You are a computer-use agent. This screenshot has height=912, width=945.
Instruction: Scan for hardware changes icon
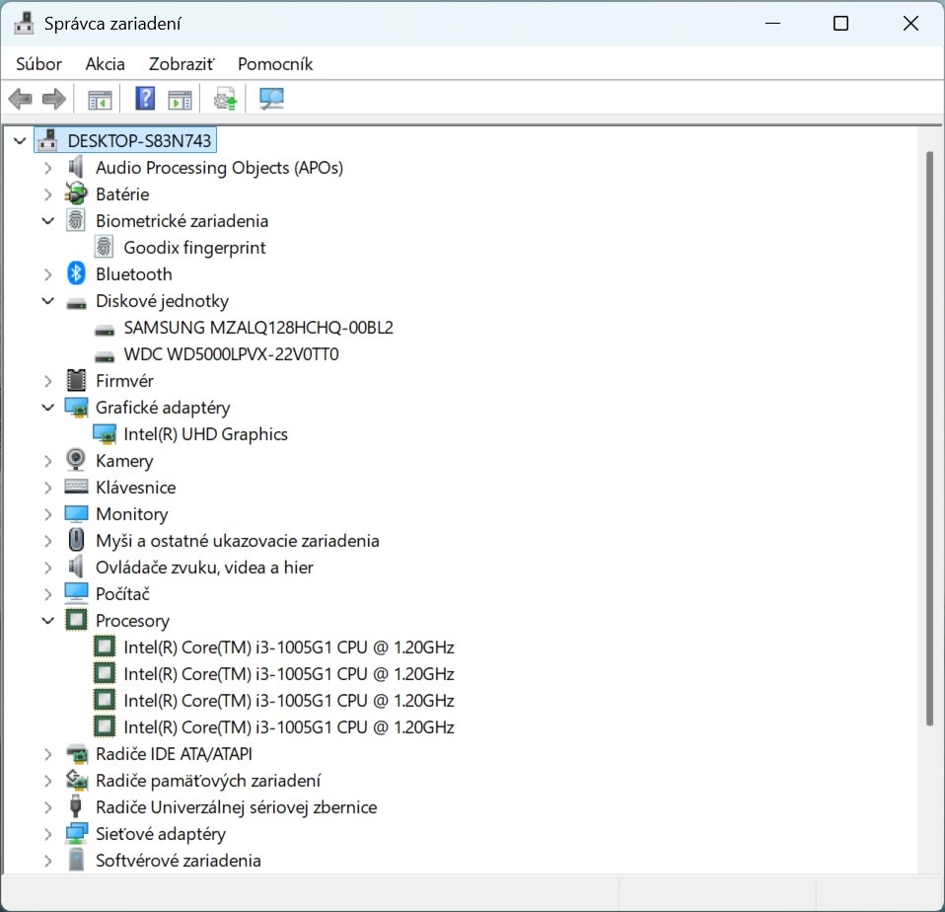(271, 99)
